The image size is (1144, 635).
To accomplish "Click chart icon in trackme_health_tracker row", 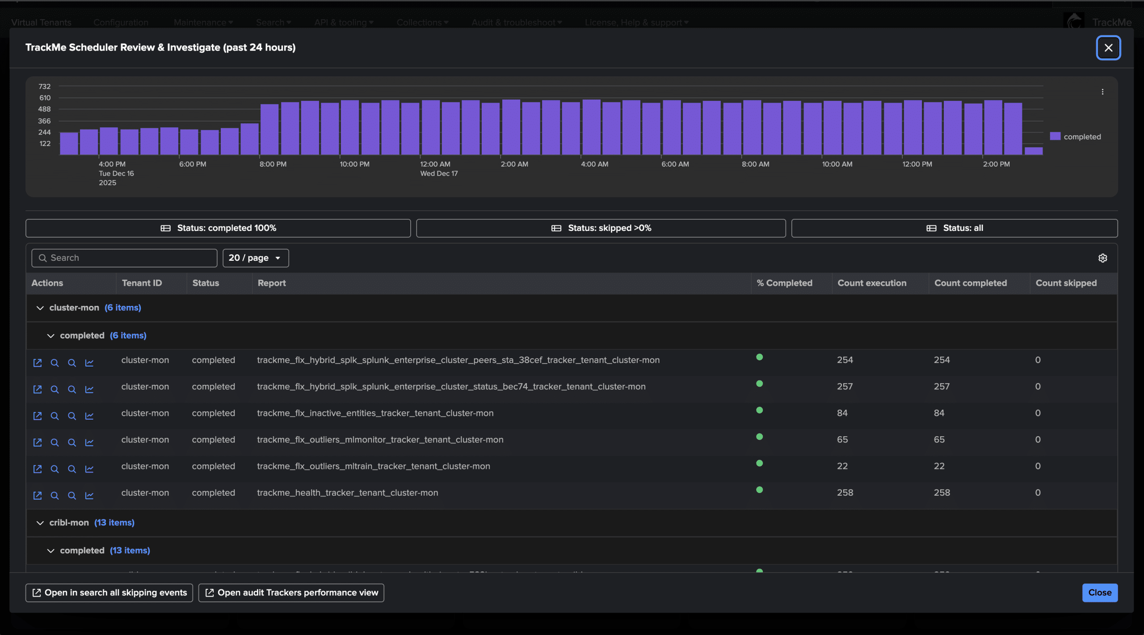I will click(x=89, y=496).
